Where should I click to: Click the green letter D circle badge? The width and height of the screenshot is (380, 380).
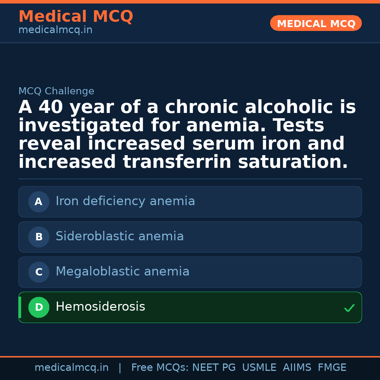[39, 307]
